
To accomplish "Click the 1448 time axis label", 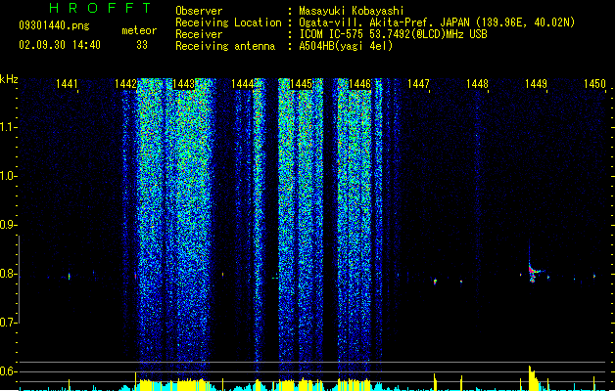I will 477,84.
